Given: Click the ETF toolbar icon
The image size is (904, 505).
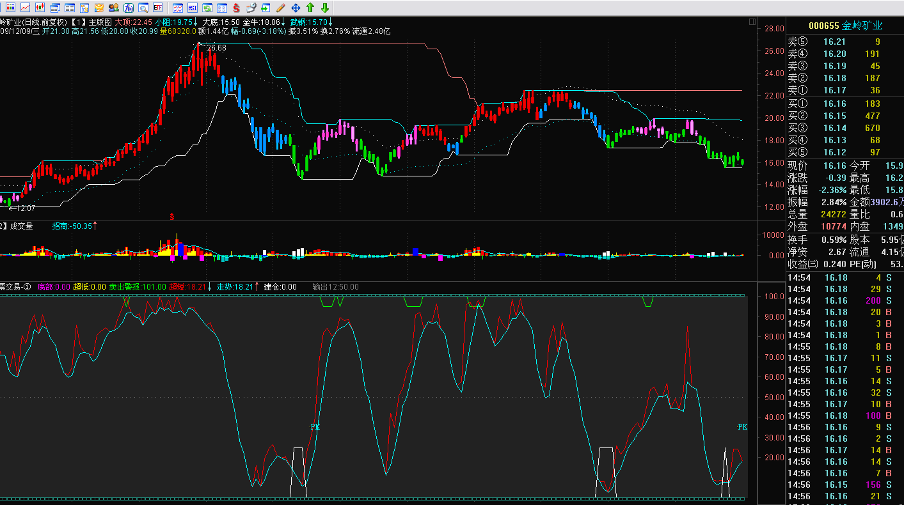Looking at the screenshot, I should coord(157,8).
